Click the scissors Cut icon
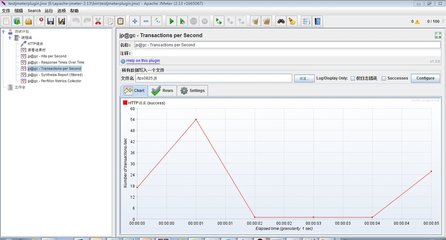The width and height of the screenshot is (446, 240). (98, 21)
